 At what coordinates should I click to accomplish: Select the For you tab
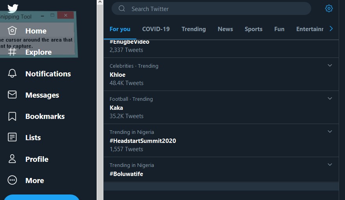coord(120,29)
